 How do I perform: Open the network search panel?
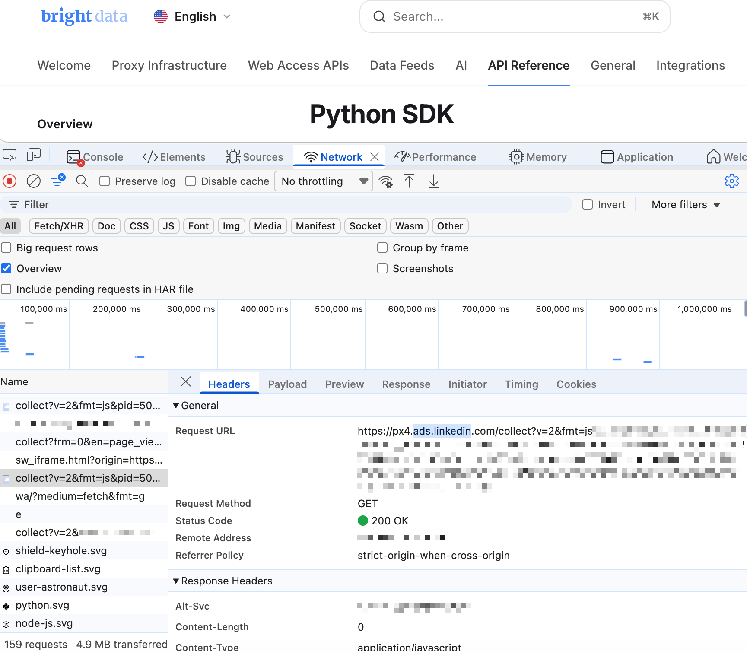[x=82, y=181]
